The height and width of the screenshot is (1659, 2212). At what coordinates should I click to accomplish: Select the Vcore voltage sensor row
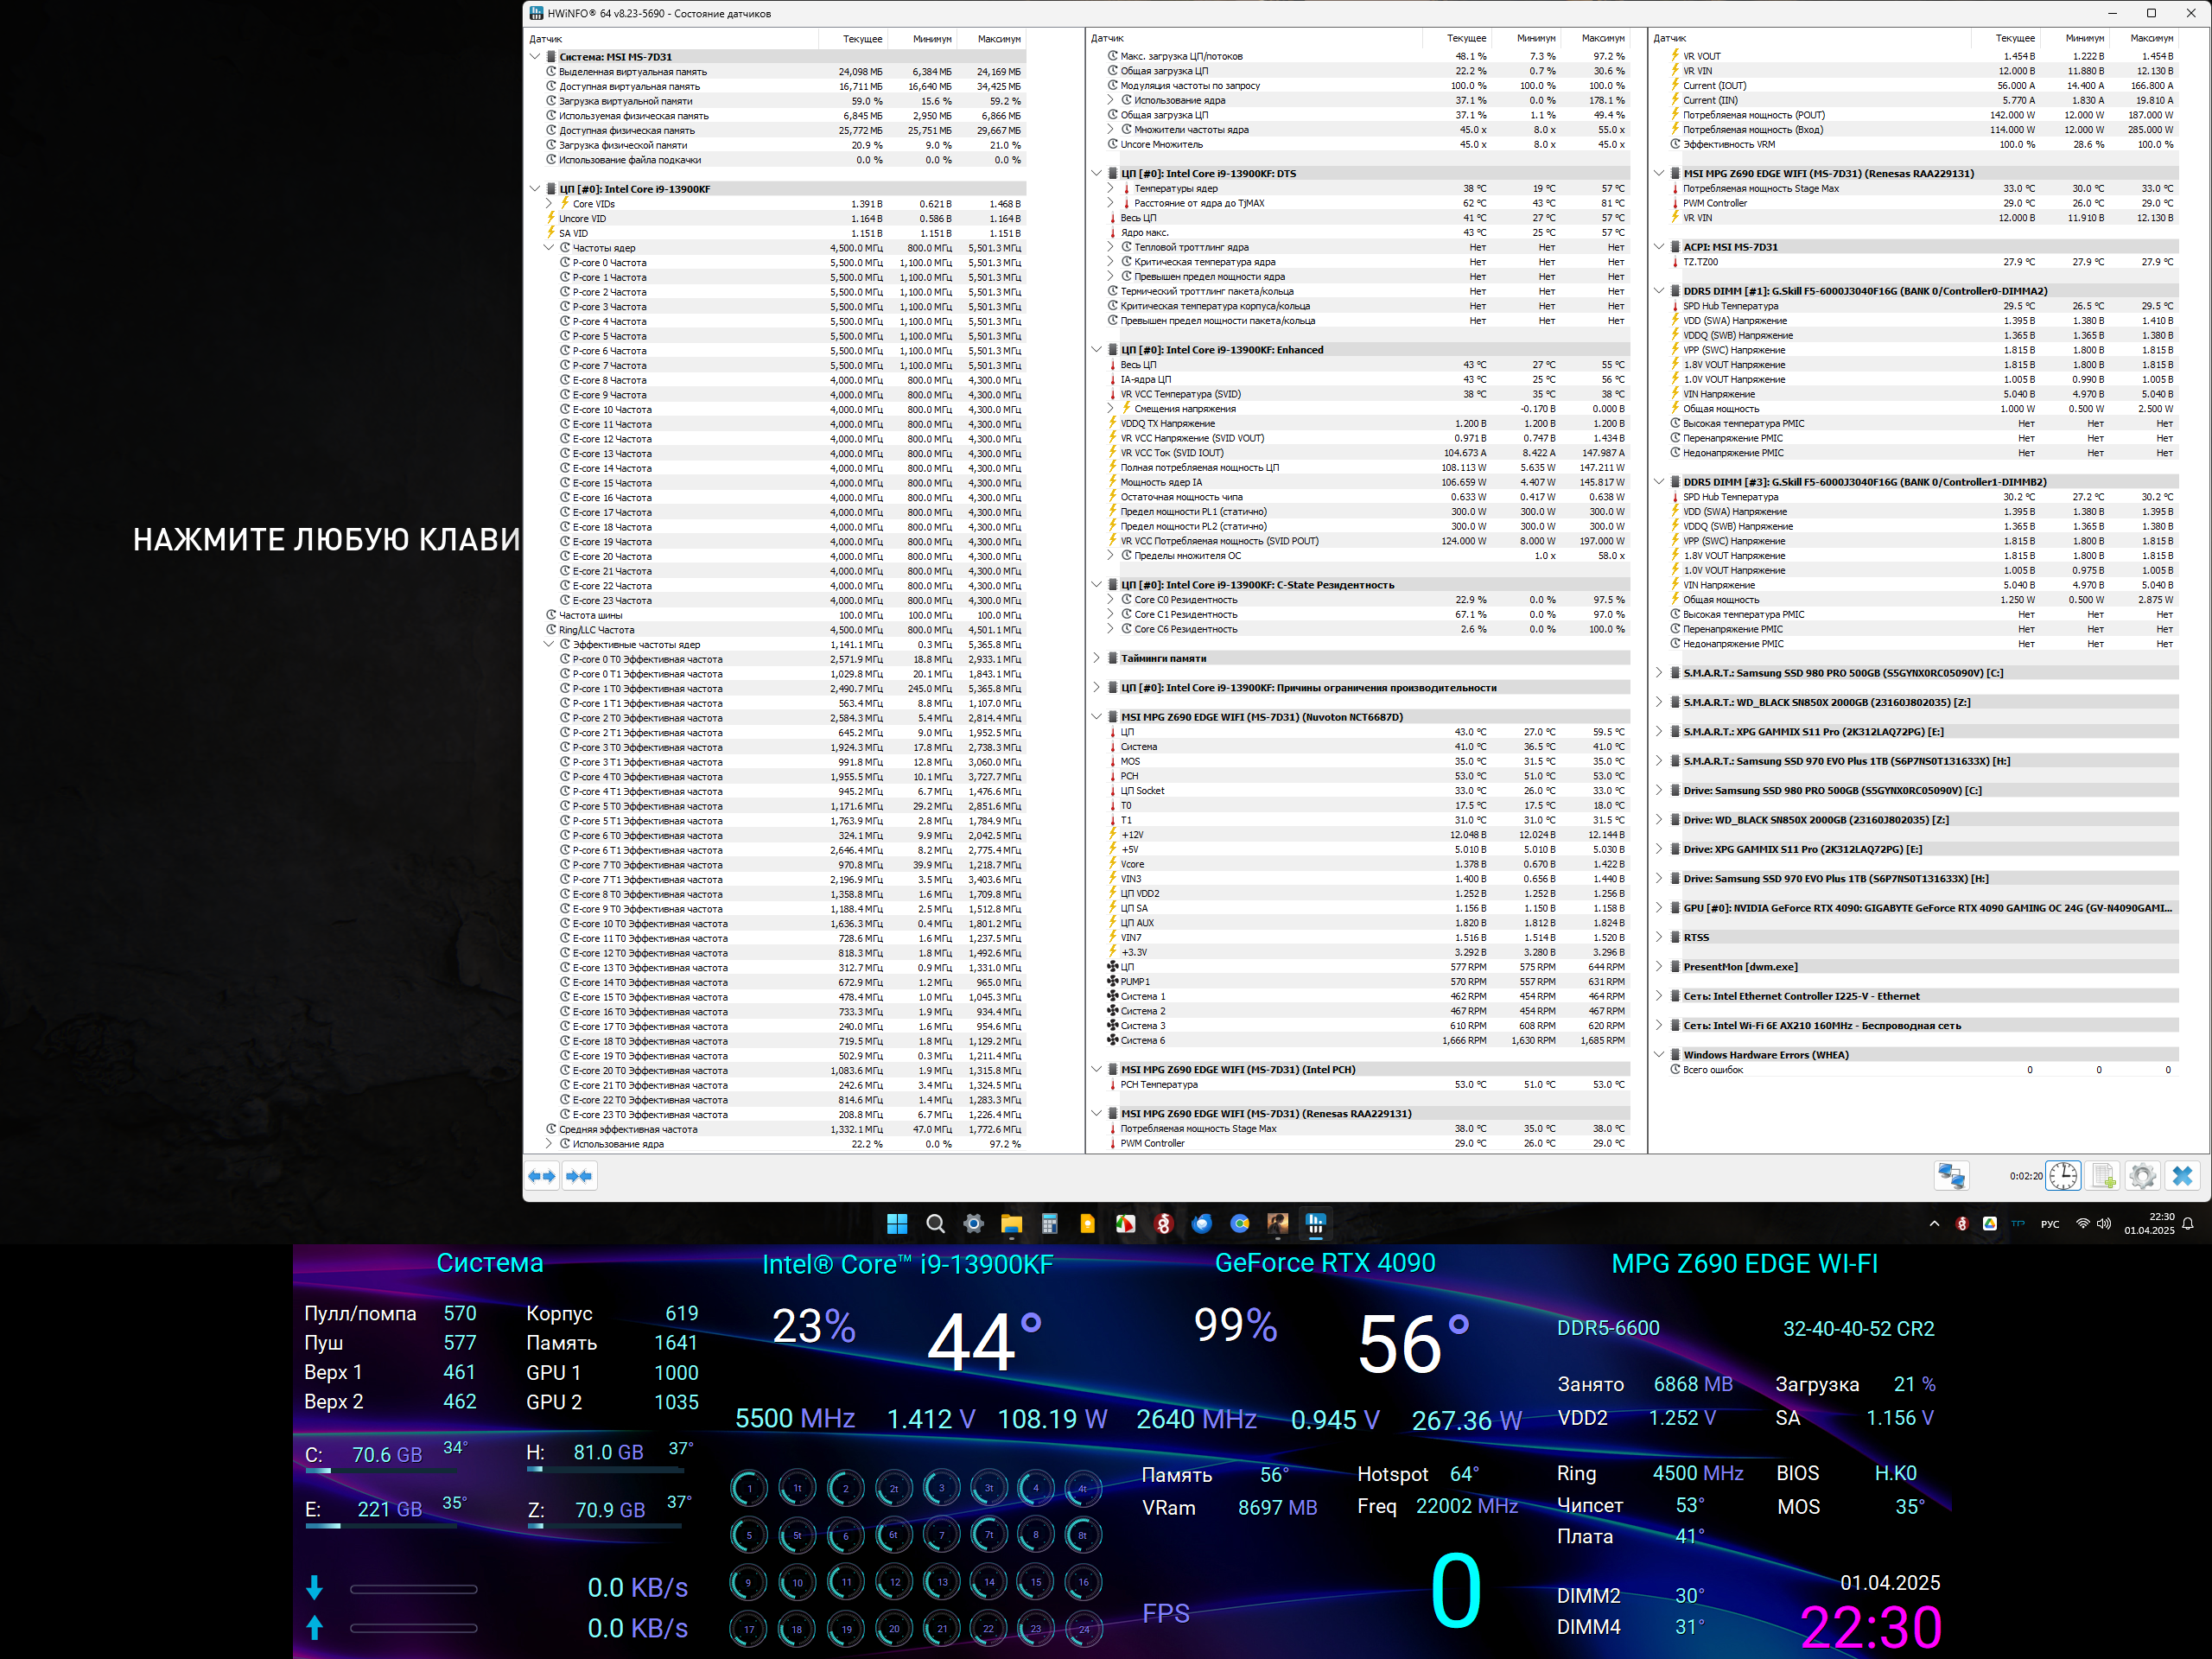[x=1133, y=864]
